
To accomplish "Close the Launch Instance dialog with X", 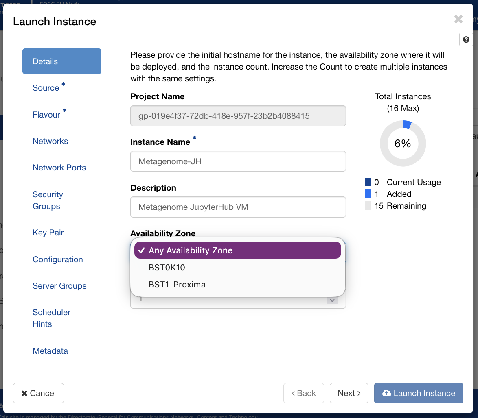I will 458,19.
